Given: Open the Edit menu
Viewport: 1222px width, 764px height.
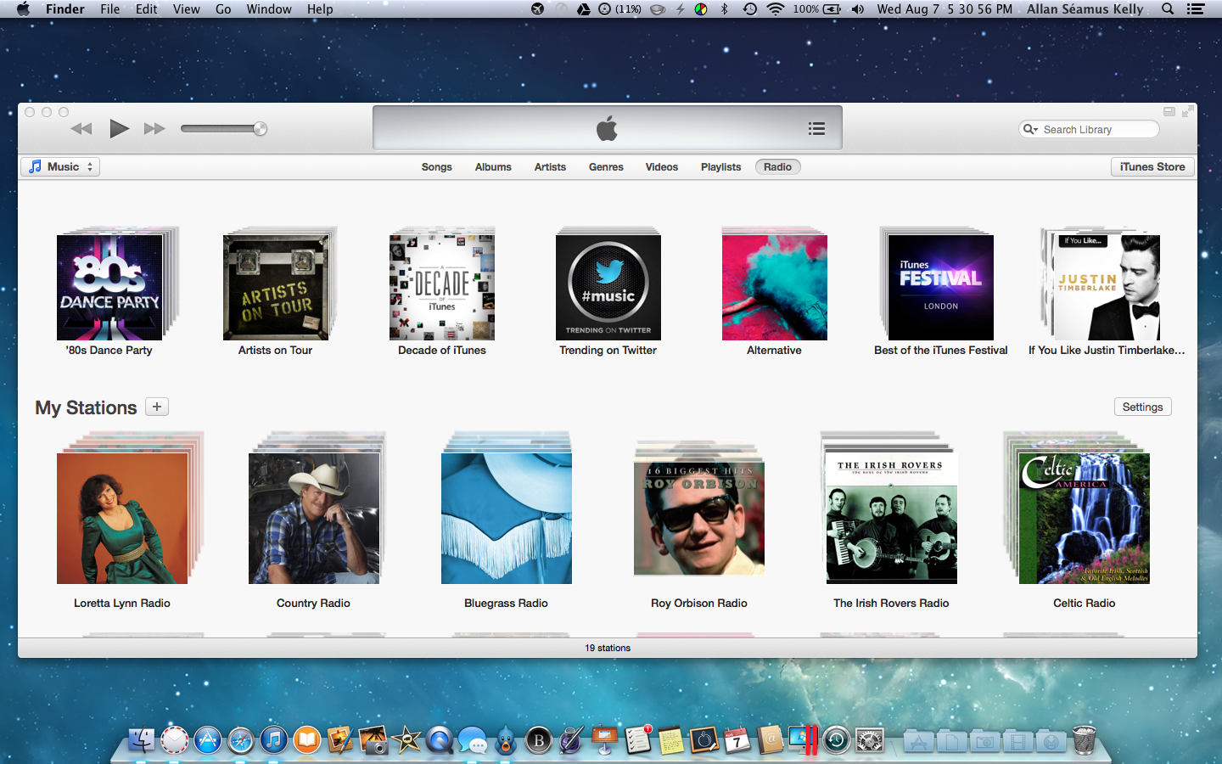Looking at the screenshot, I should [x=147, y=9].
